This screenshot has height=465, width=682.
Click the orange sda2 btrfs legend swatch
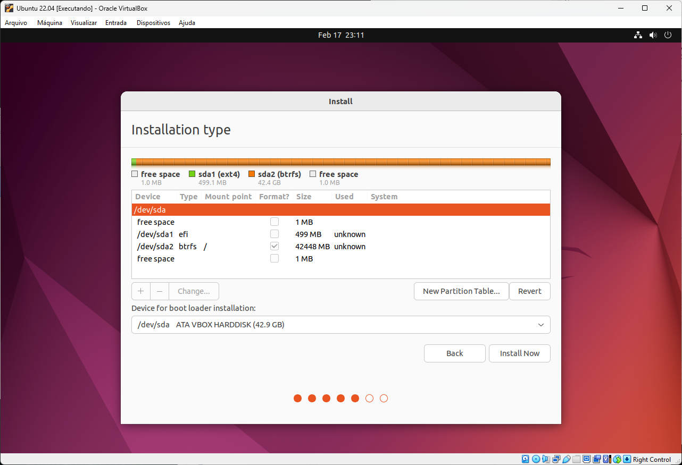pos(252,174)
